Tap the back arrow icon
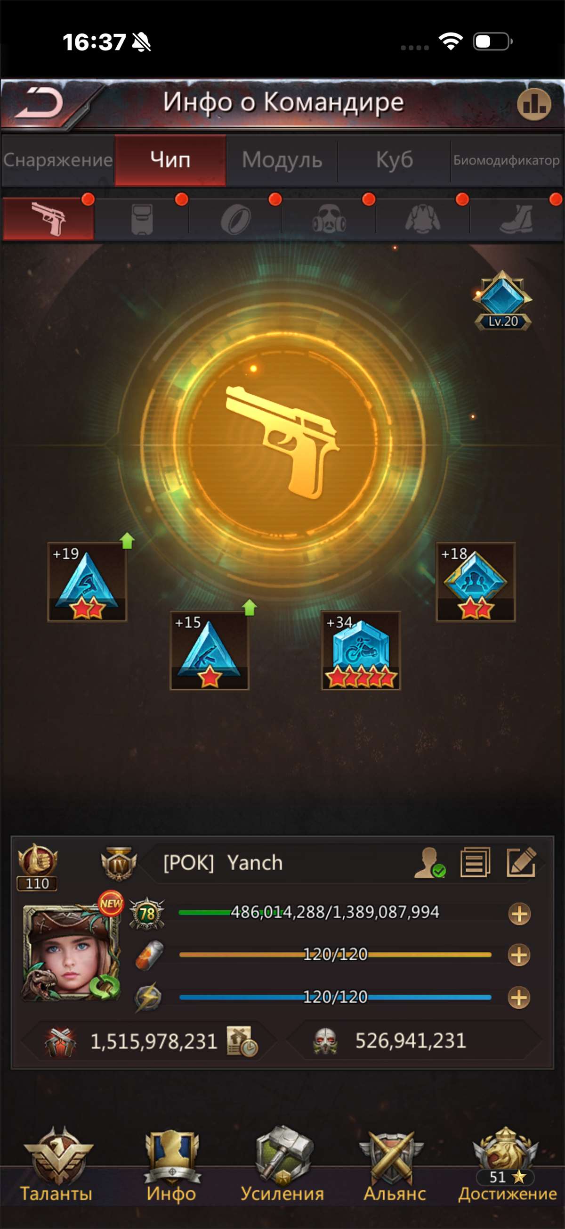Screen dimensions: 565x1229 click(40, 103)
